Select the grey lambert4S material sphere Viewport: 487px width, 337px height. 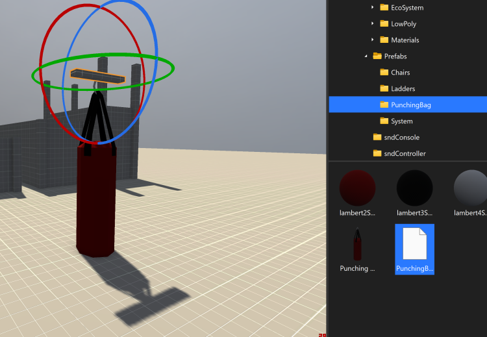[x=471, y=188]
